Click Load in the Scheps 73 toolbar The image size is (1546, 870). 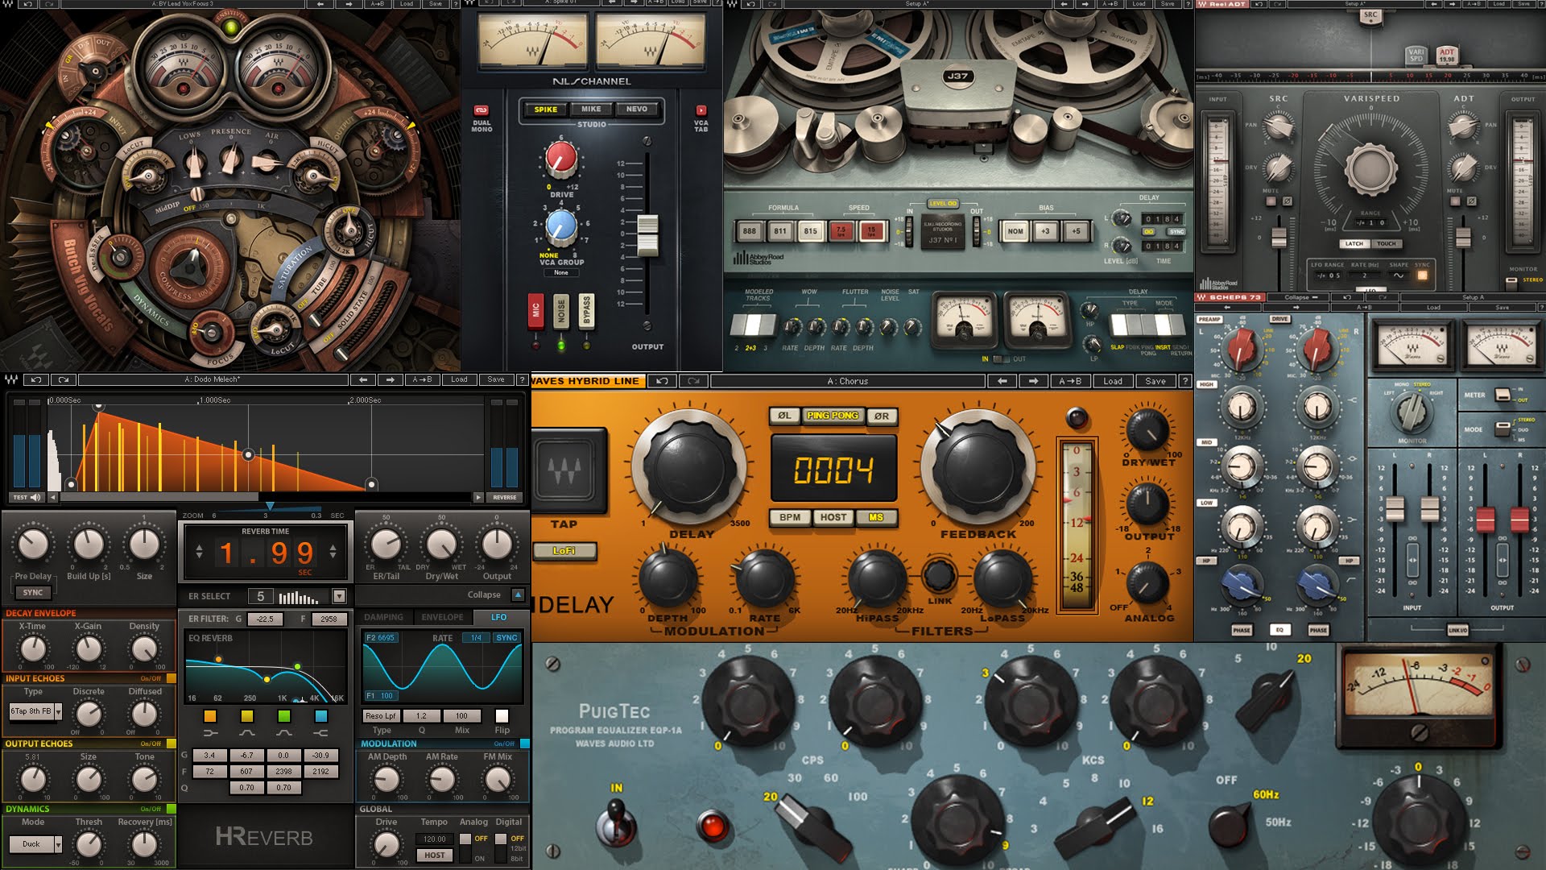1435,307
